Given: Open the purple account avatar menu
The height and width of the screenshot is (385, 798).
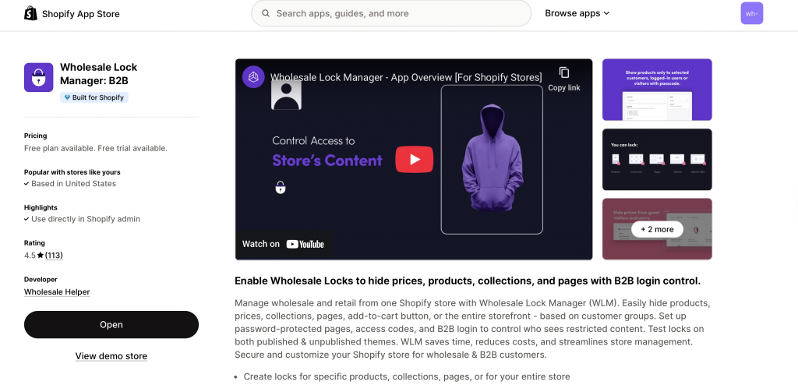Looking at the screenshot, I should point(752,13).
